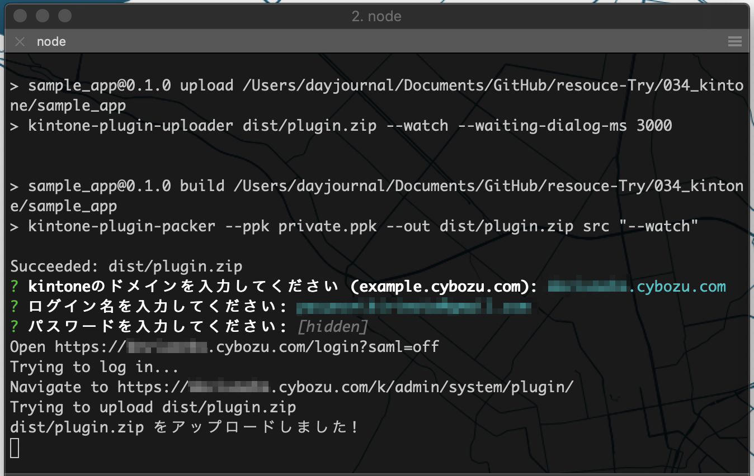
Task: Open the /k/admin/system/plugin/ URL
Action: tap(346, 387)
